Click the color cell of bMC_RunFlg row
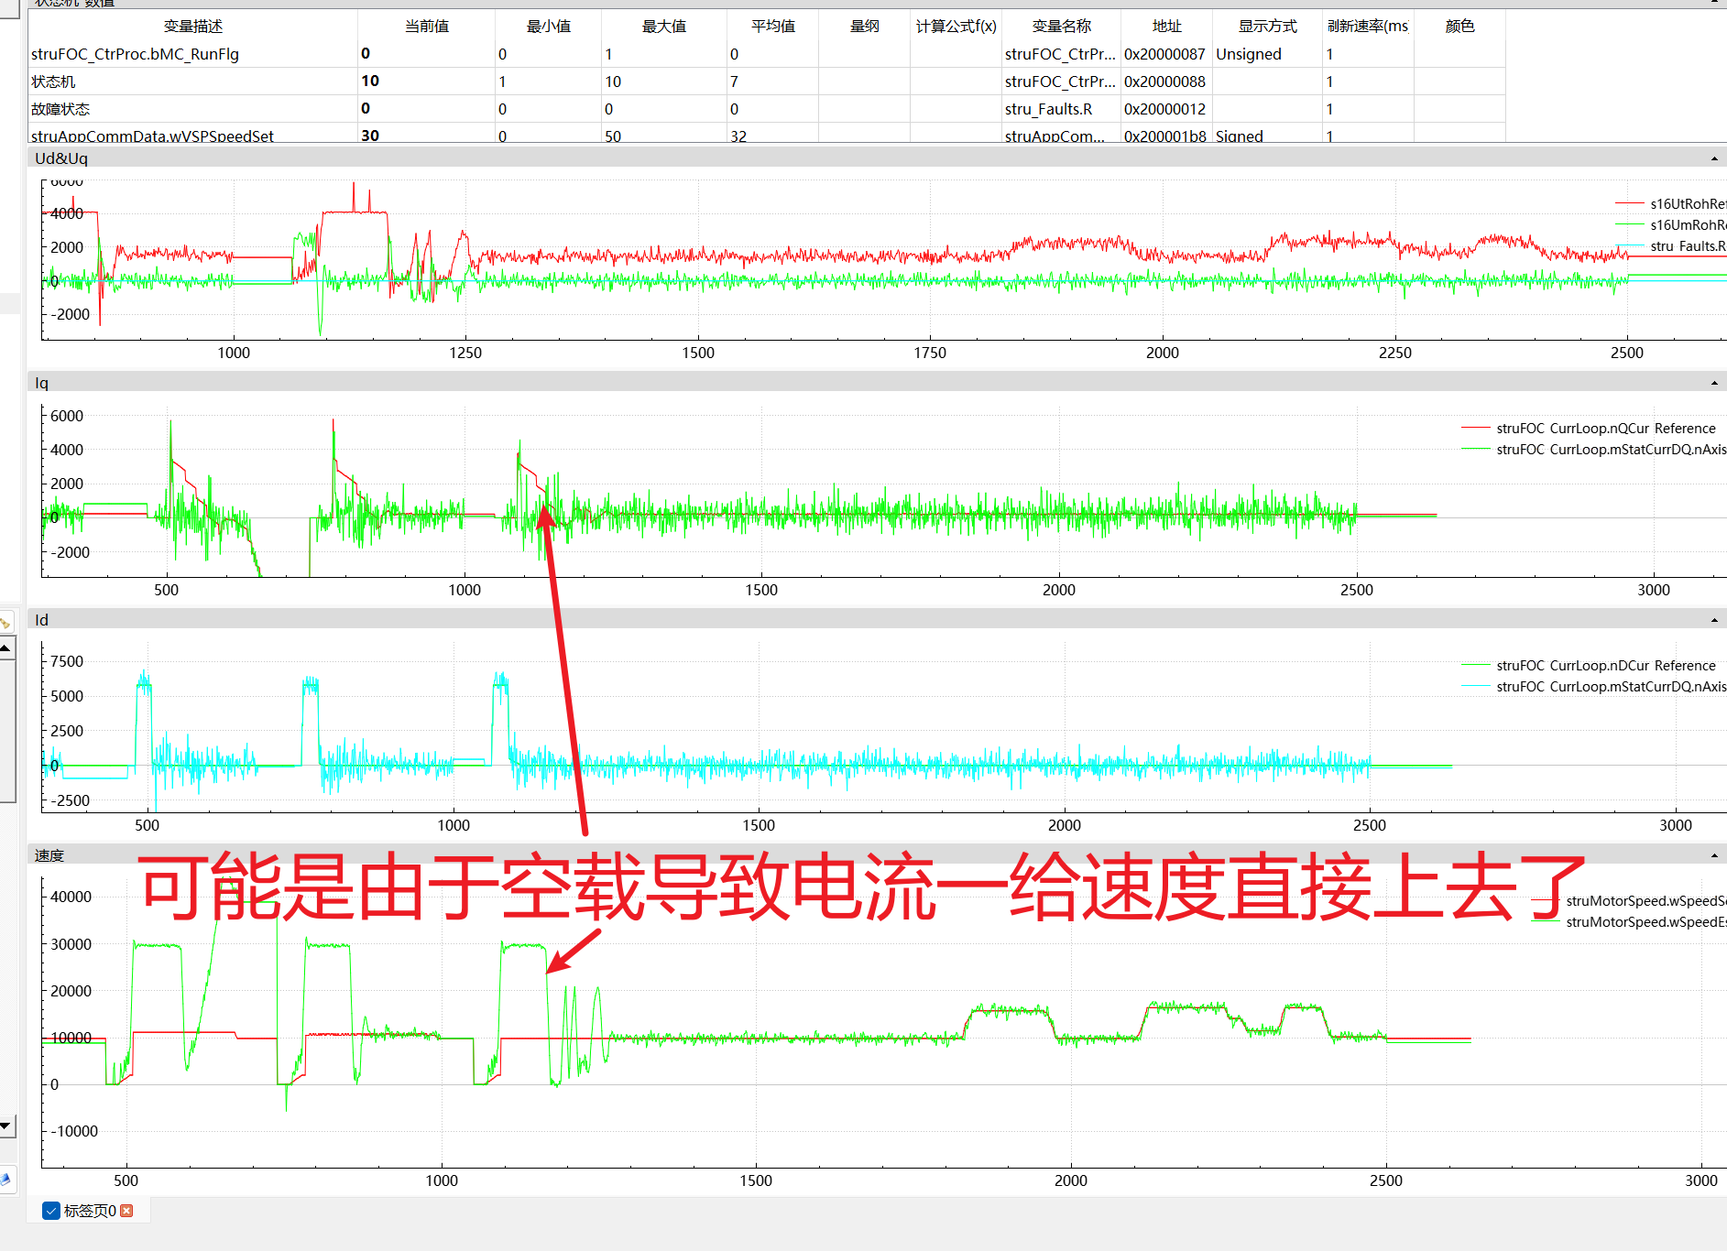This screenshot has height=1251, width=1727. coord(1459,54)
